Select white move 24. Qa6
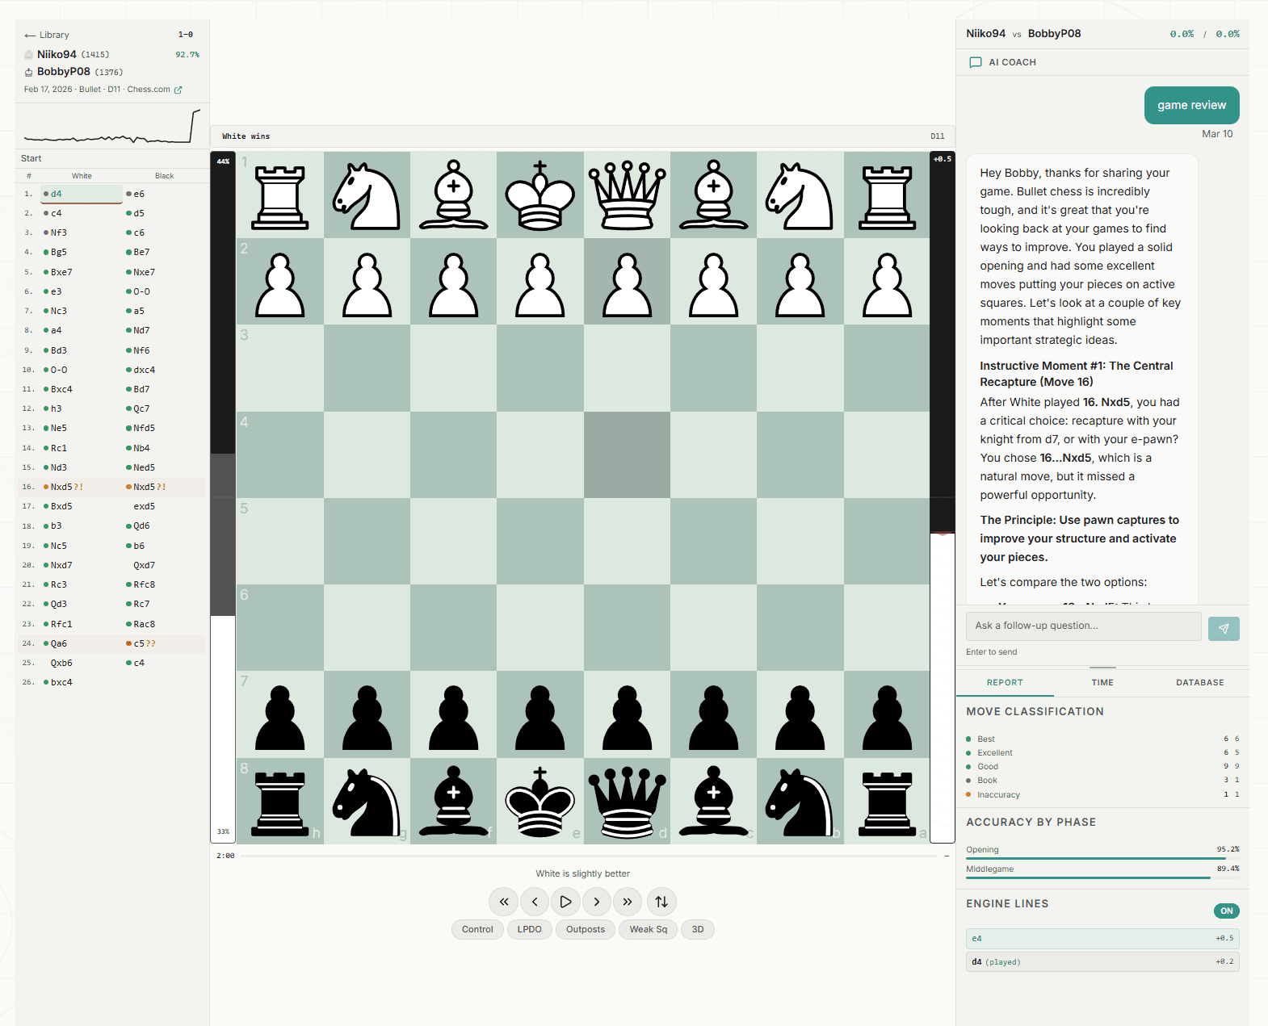 click(81, 643)
